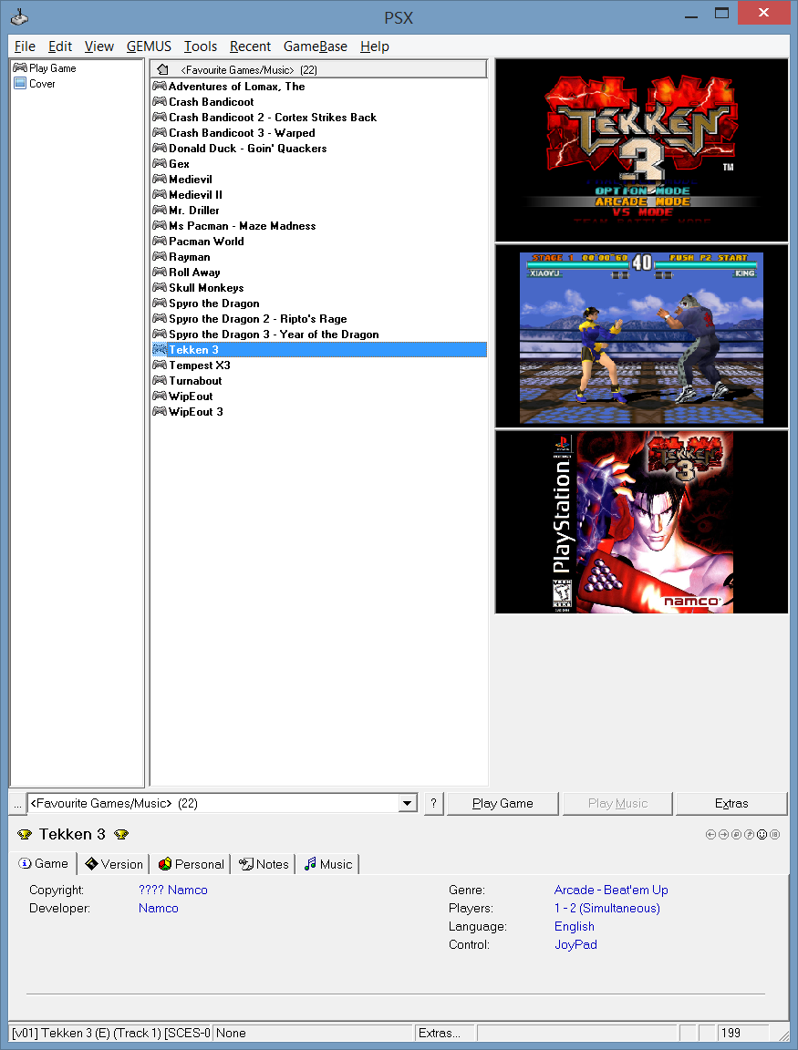
Task: Open the View menu
Action: [99, 46]
